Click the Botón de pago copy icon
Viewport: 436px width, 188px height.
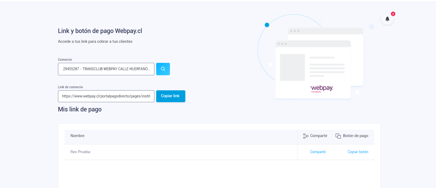[338, 136]
